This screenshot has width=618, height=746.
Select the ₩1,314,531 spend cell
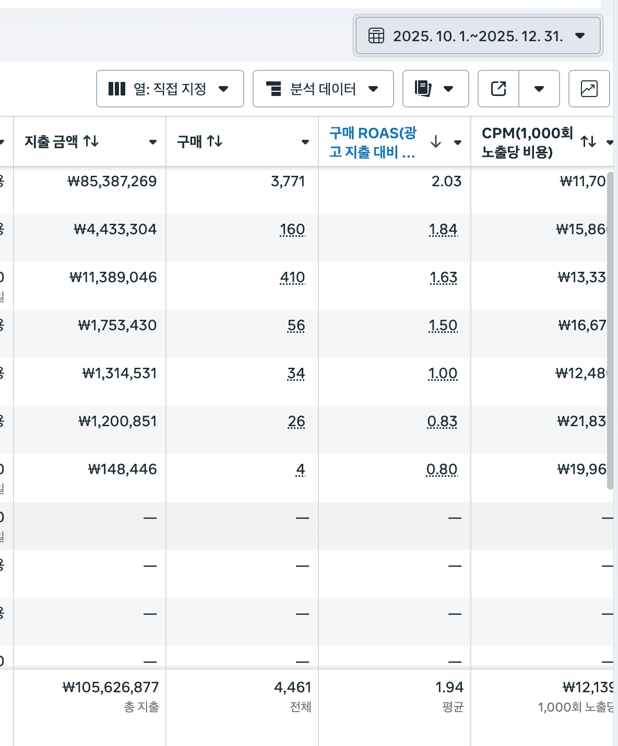[120, 374]
